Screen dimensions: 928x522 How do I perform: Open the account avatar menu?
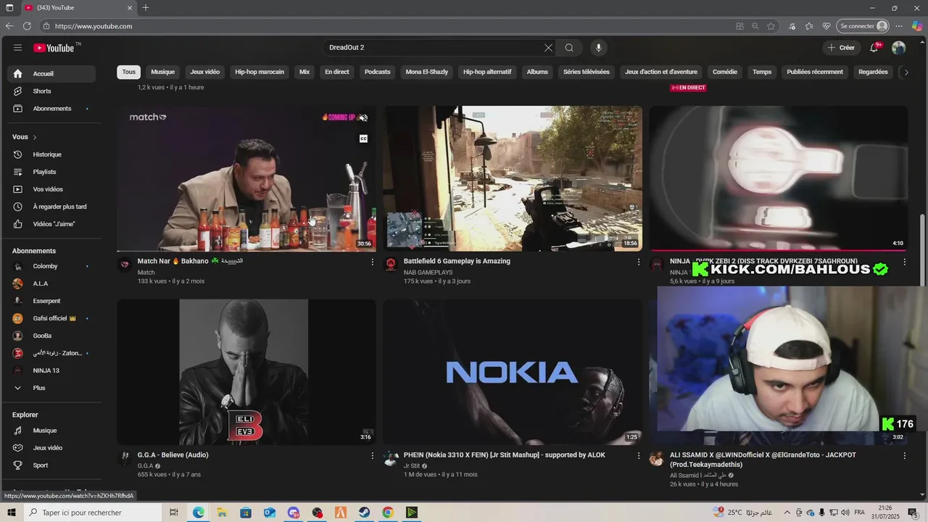tap(898, 48)
